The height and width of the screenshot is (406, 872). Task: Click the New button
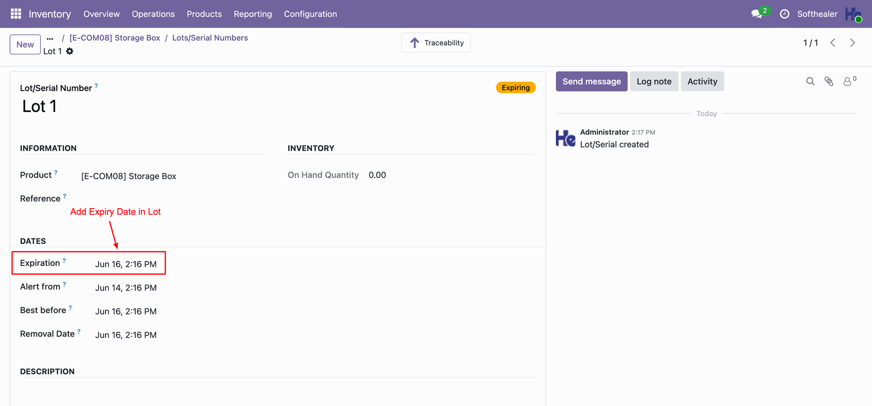coord(25,44)
